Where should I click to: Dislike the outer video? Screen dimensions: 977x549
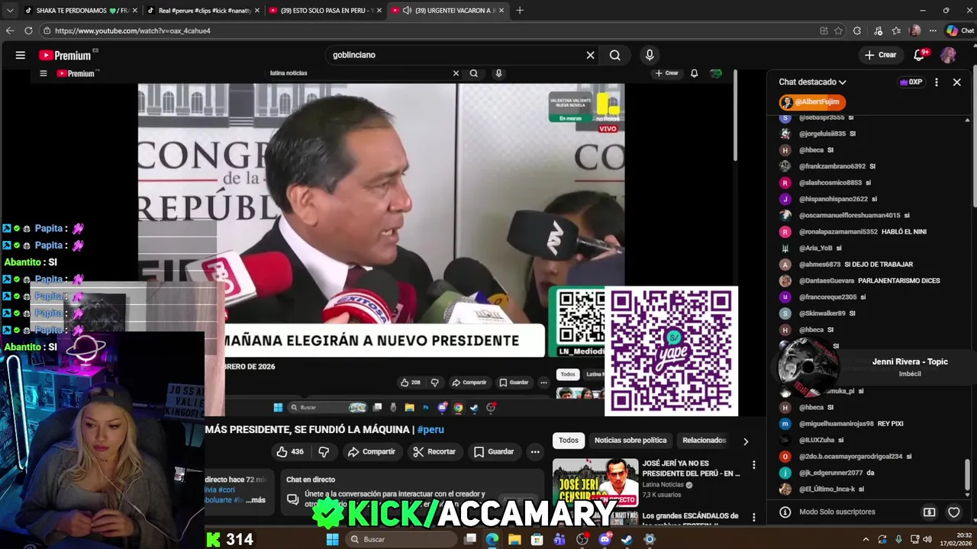[x=324, y=451]
